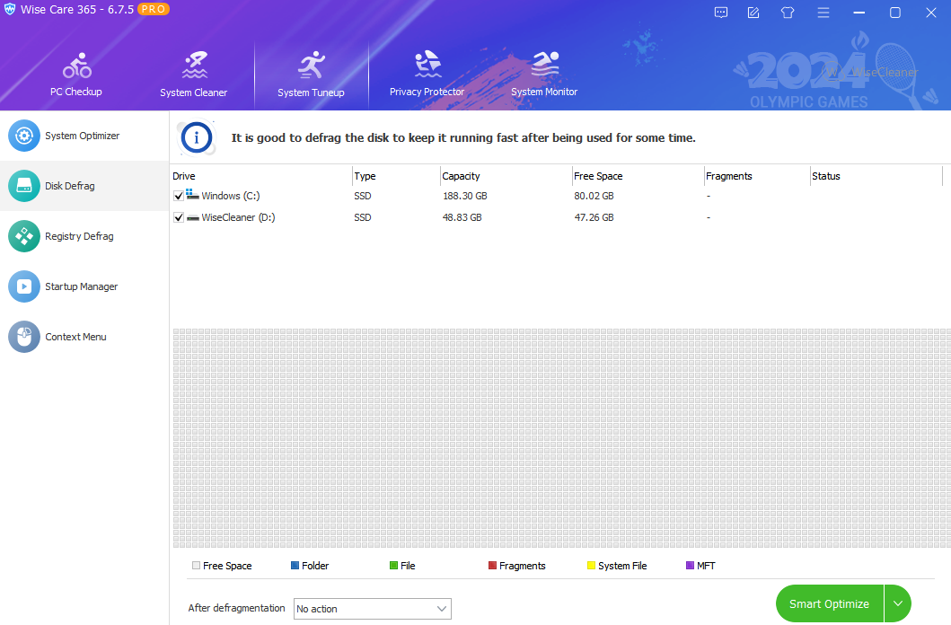
Task: Sort by the Status column header
Action: [826, 176]
